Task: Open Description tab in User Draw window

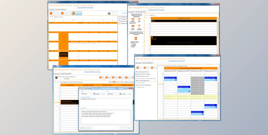Action: click(x=139, y=63)
